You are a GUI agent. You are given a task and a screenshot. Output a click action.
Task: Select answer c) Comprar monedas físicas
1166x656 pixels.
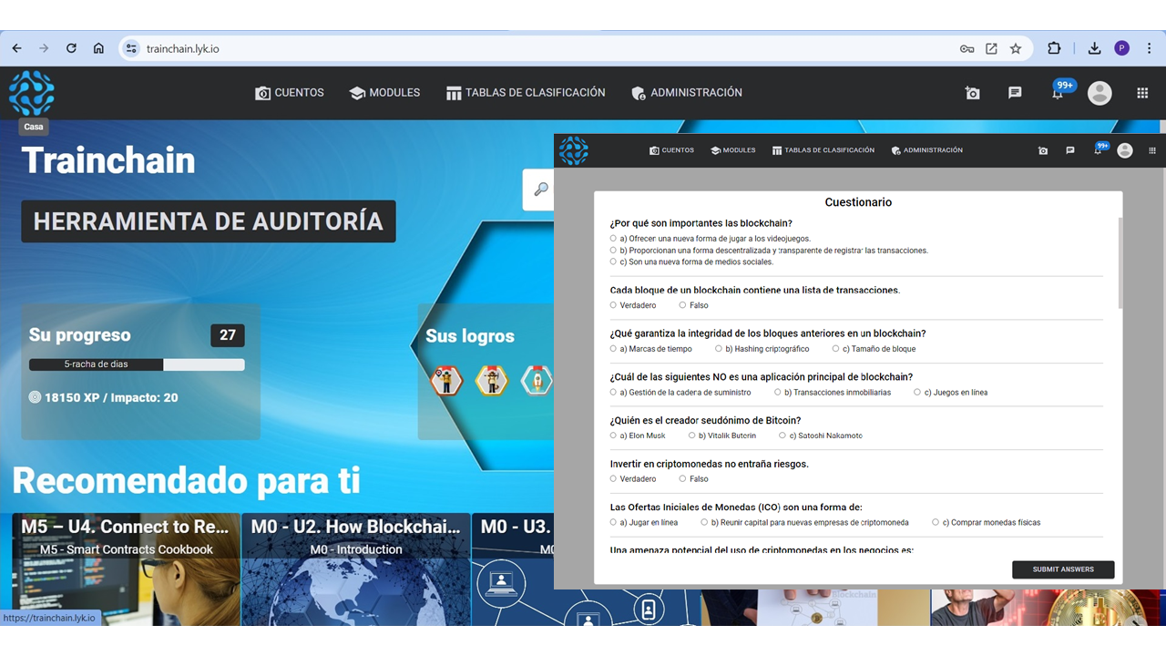[x=936, y=522]
